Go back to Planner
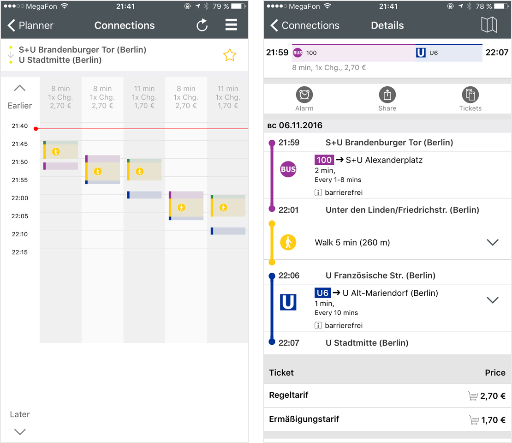This screenshot has width=512, height=443. pos(30,25)
